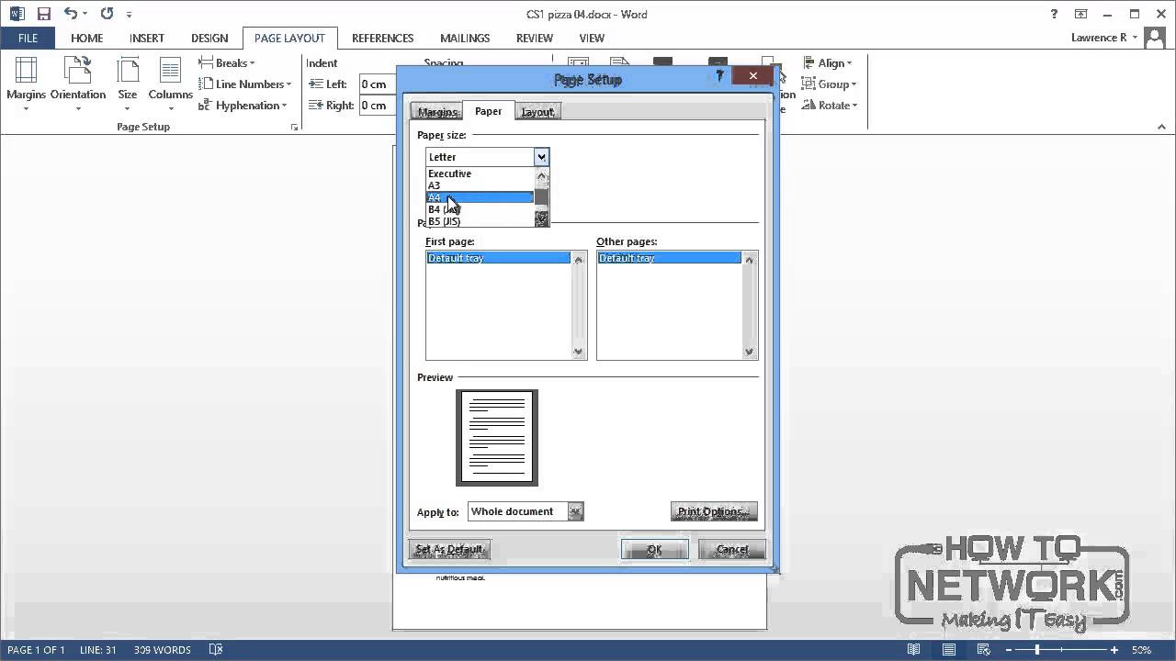Open the Margins gallery
The image size is (1176, 661).
[x=26, y=84]
